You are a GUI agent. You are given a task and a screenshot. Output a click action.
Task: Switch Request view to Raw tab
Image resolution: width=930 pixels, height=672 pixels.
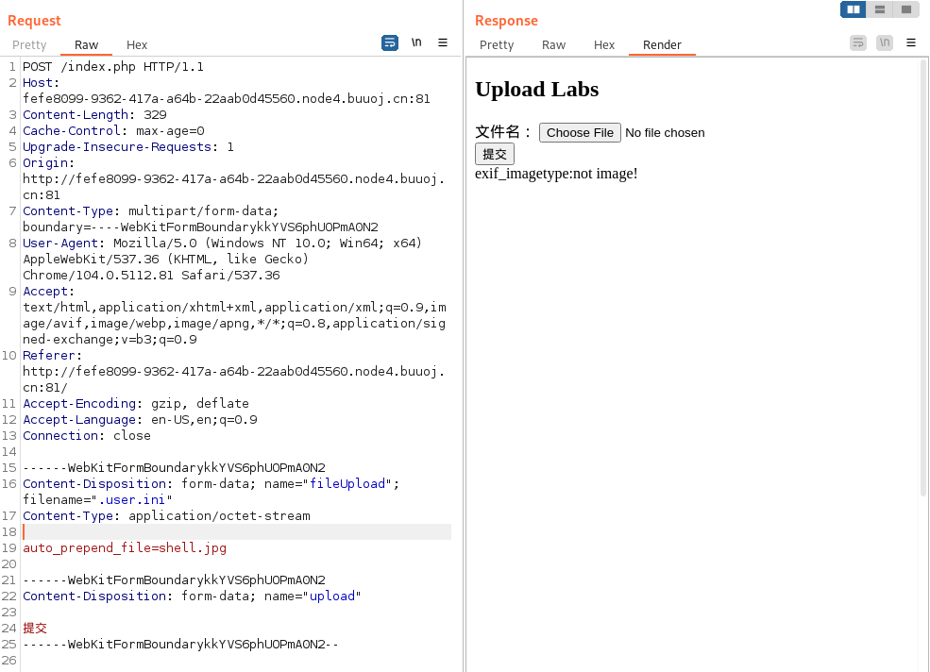coord(86,45)
